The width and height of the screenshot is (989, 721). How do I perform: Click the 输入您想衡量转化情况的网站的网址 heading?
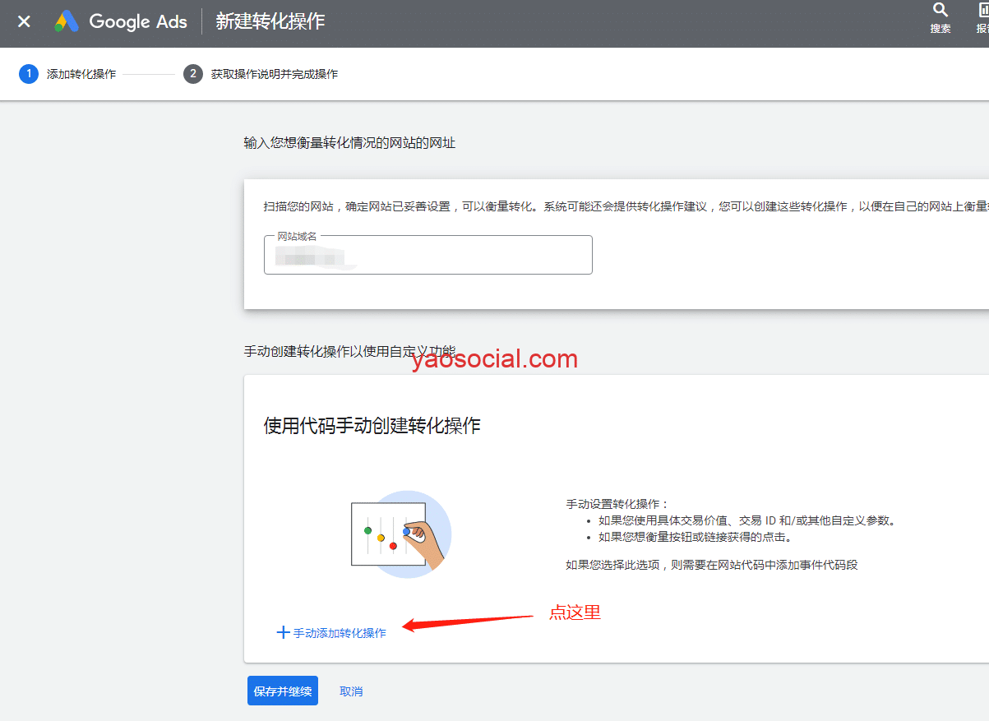pos(349,143)
